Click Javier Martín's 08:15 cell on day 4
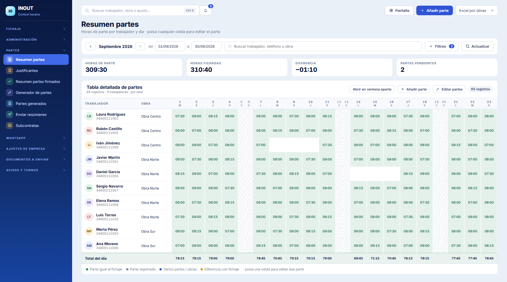This screenshot has height=282, width=507. click(x=230, y=159)
